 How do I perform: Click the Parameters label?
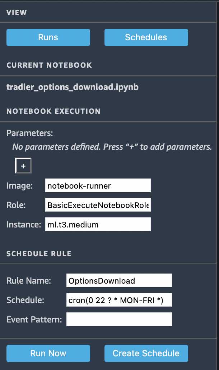click(x=29, y=133)
